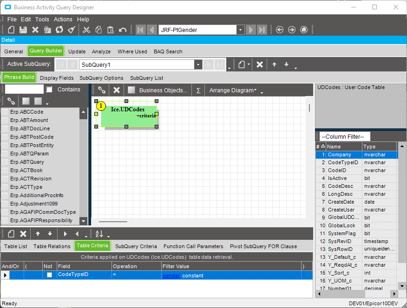Switch to the Display Fields tab
Image resolution: width=407 pixels, height=308 pixels.
(57, 78)
